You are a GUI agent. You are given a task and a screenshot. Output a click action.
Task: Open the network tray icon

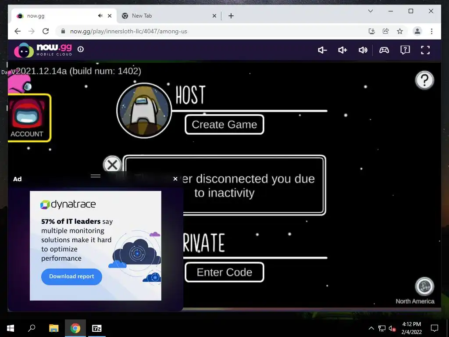coord(382,328)
